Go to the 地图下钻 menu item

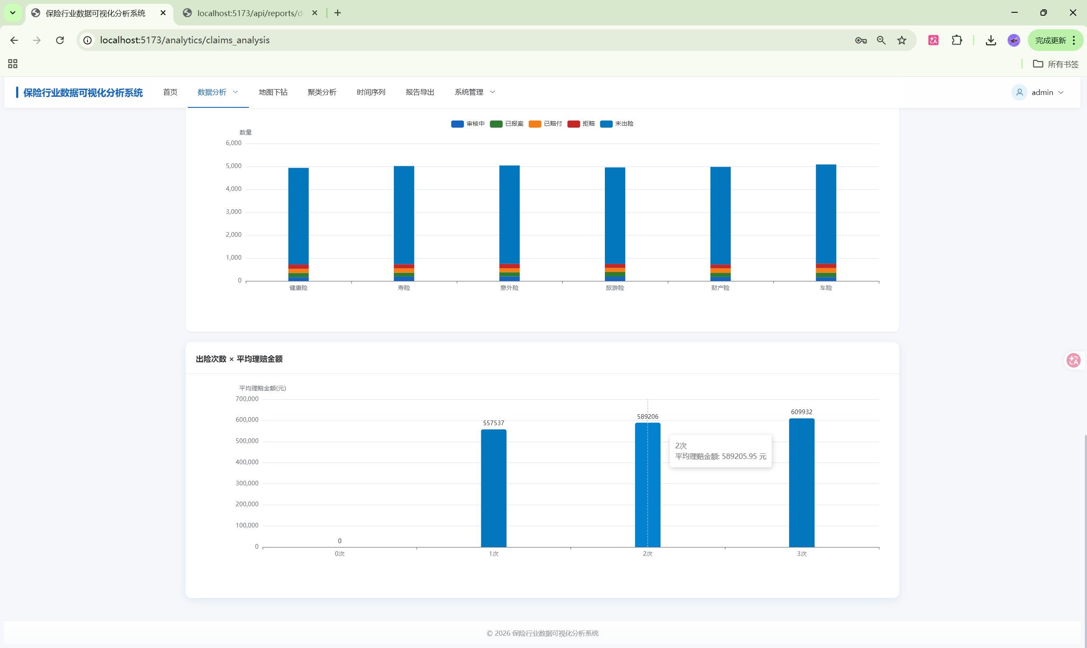(273, 92)
